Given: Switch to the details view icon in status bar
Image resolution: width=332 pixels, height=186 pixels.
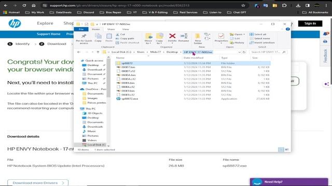Looking at the screenshot, I should pyautogui.click(x=281, y=149).
